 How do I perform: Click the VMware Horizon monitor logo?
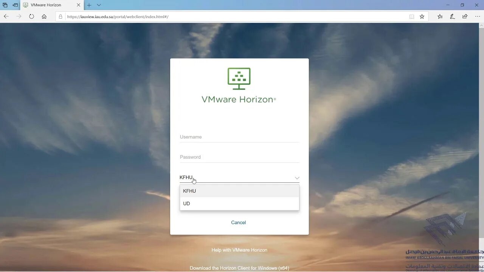(x=239, y=79)
